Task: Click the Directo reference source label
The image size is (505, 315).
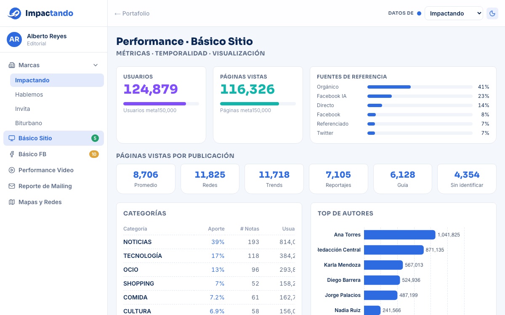Action: click(325, 105)
